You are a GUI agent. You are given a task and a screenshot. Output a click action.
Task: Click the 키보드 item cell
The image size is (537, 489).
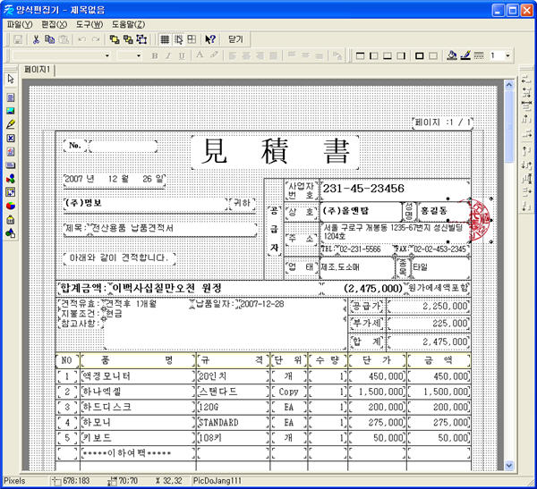(x=138, y=438)
